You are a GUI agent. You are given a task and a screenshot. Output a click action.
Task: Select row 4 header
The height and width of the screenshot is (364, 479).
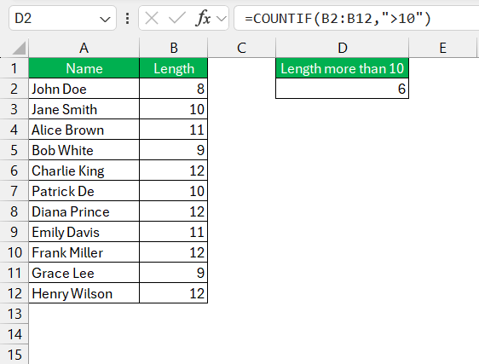coord(14,130)
